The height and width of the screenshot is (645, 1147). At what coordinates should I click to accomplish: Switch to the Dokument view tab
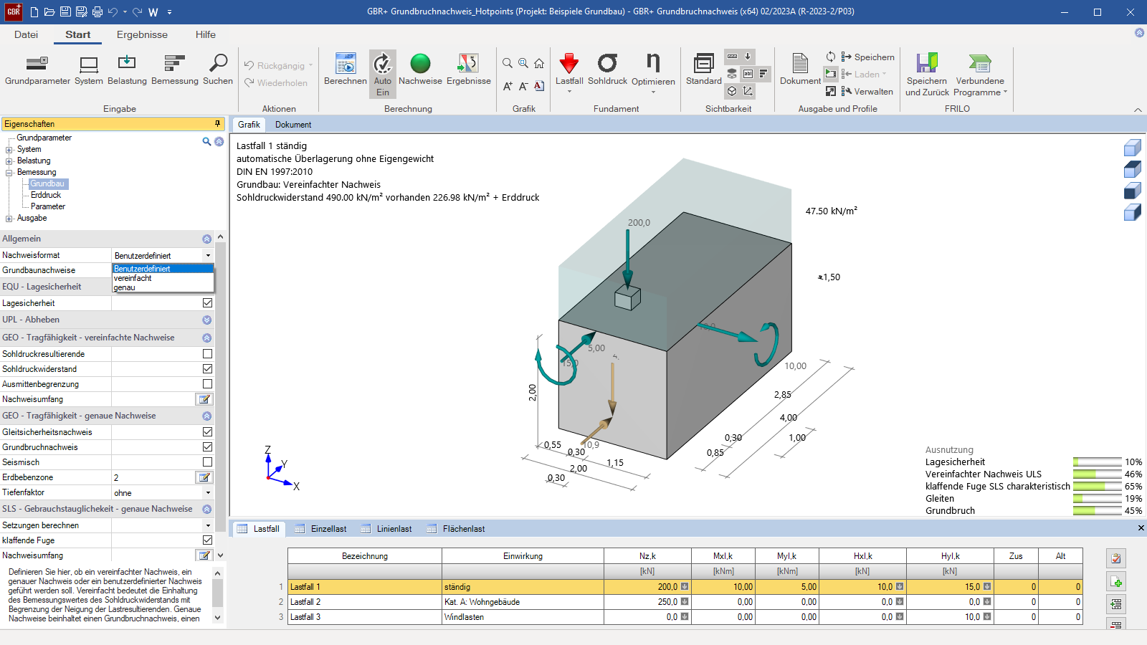coord(293,125)
